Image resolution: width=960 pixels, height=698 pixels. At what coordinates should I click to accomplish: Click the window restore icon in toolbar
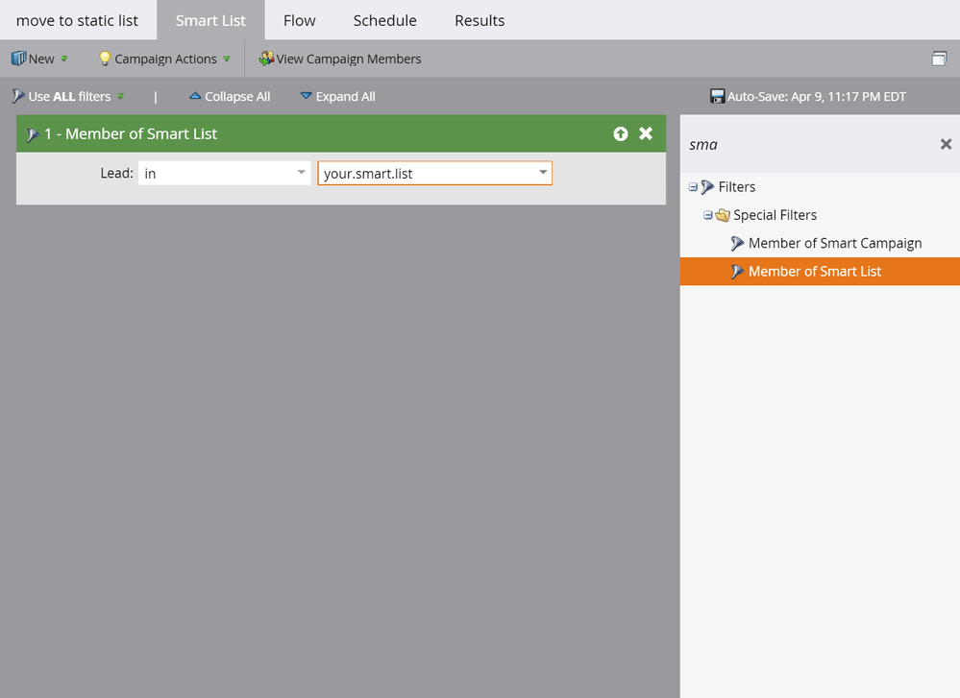coord(939,59)
